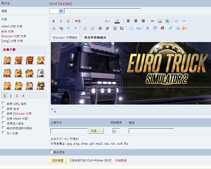Open the 大小 font size dropdown
The height and width of the screenshot is (169, 211).
click(x=108, y=21)
